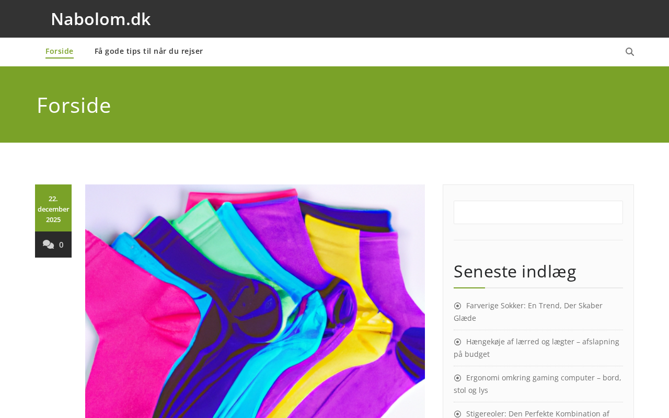Click the sidebar search input field

[x=538, y=213]
